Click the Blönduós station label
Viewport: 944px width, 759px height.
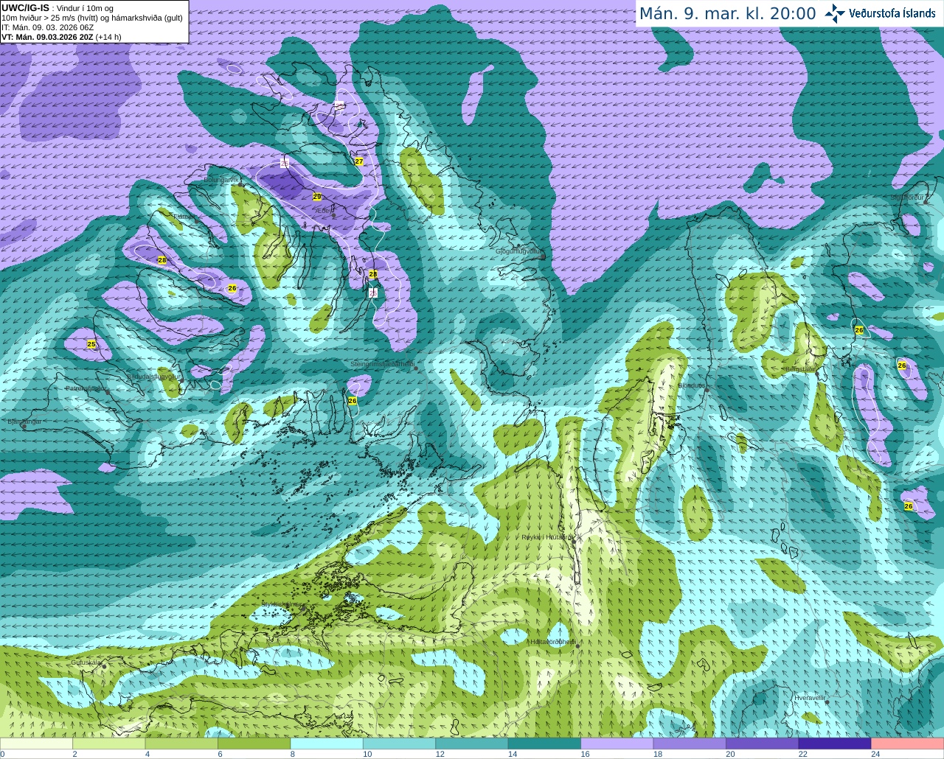693,385
